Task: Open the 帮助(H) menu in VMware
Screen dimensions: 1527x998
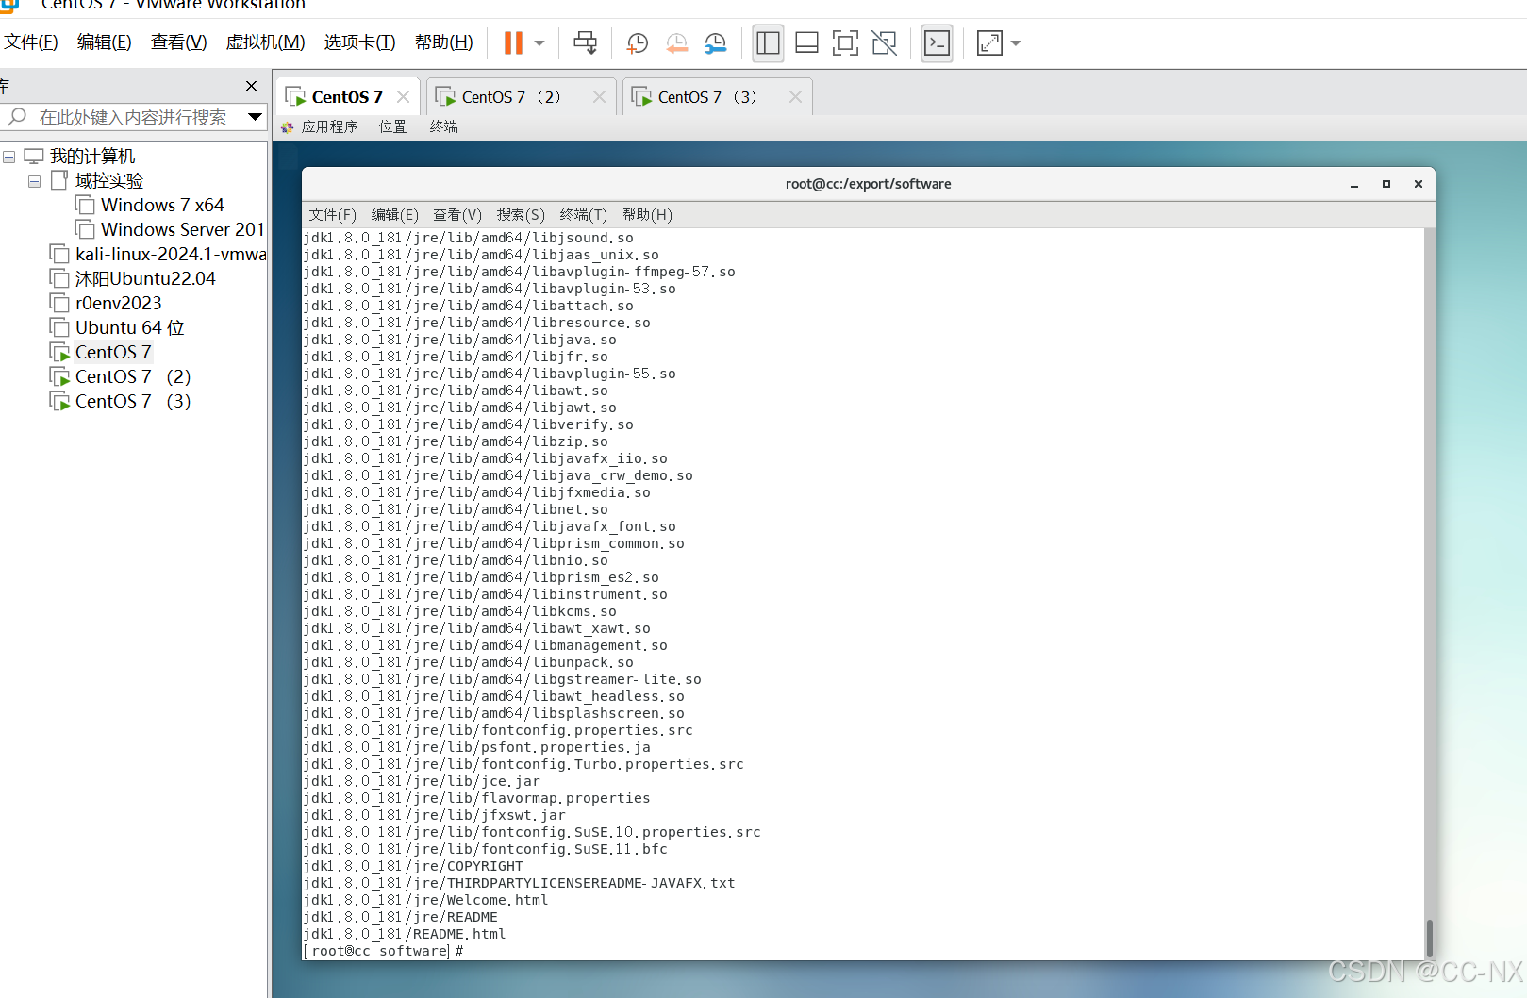Action: (444, 42)
